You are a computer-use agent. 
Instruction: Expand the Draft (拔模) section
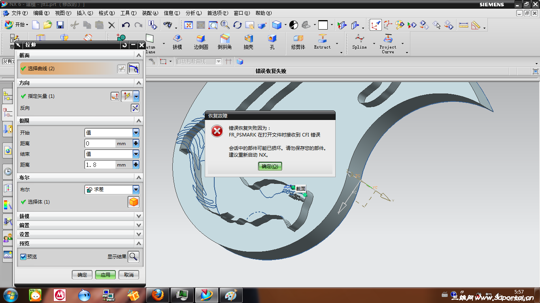(138, 216)
